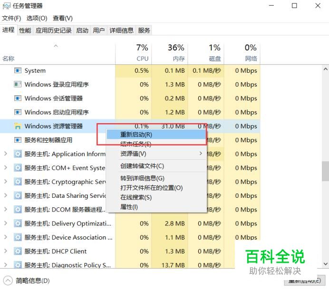Sort by the CPU column header
The height and width of the screenshot is (292, 329).
(134, 53)
